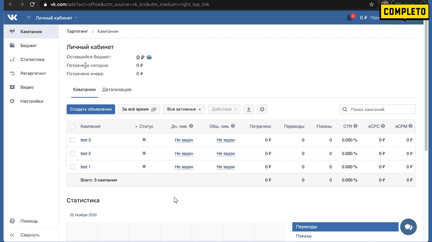Click the help icon next to eCPM

(x=410, y=126)
